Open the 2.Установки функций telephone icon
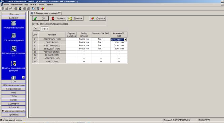Viewport: 224px width, 123px height. pos(13,36)
